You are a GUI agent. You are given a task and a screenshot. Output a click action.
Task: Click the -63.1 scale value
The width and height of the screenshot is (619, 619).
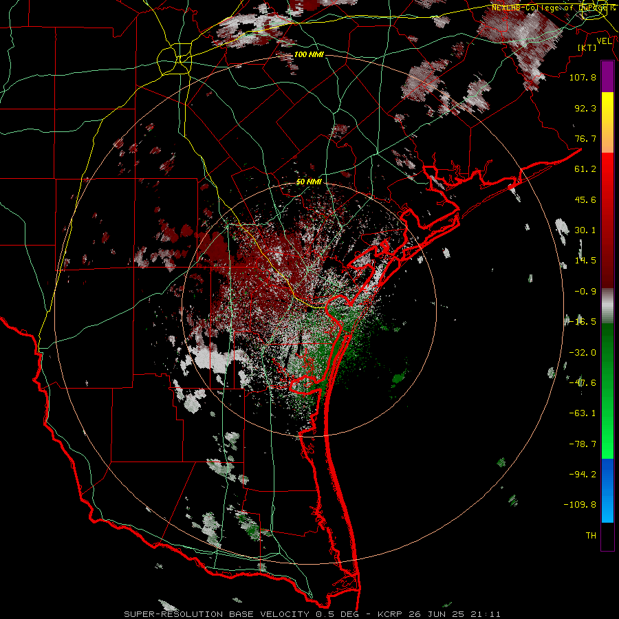tap(583, 413)
